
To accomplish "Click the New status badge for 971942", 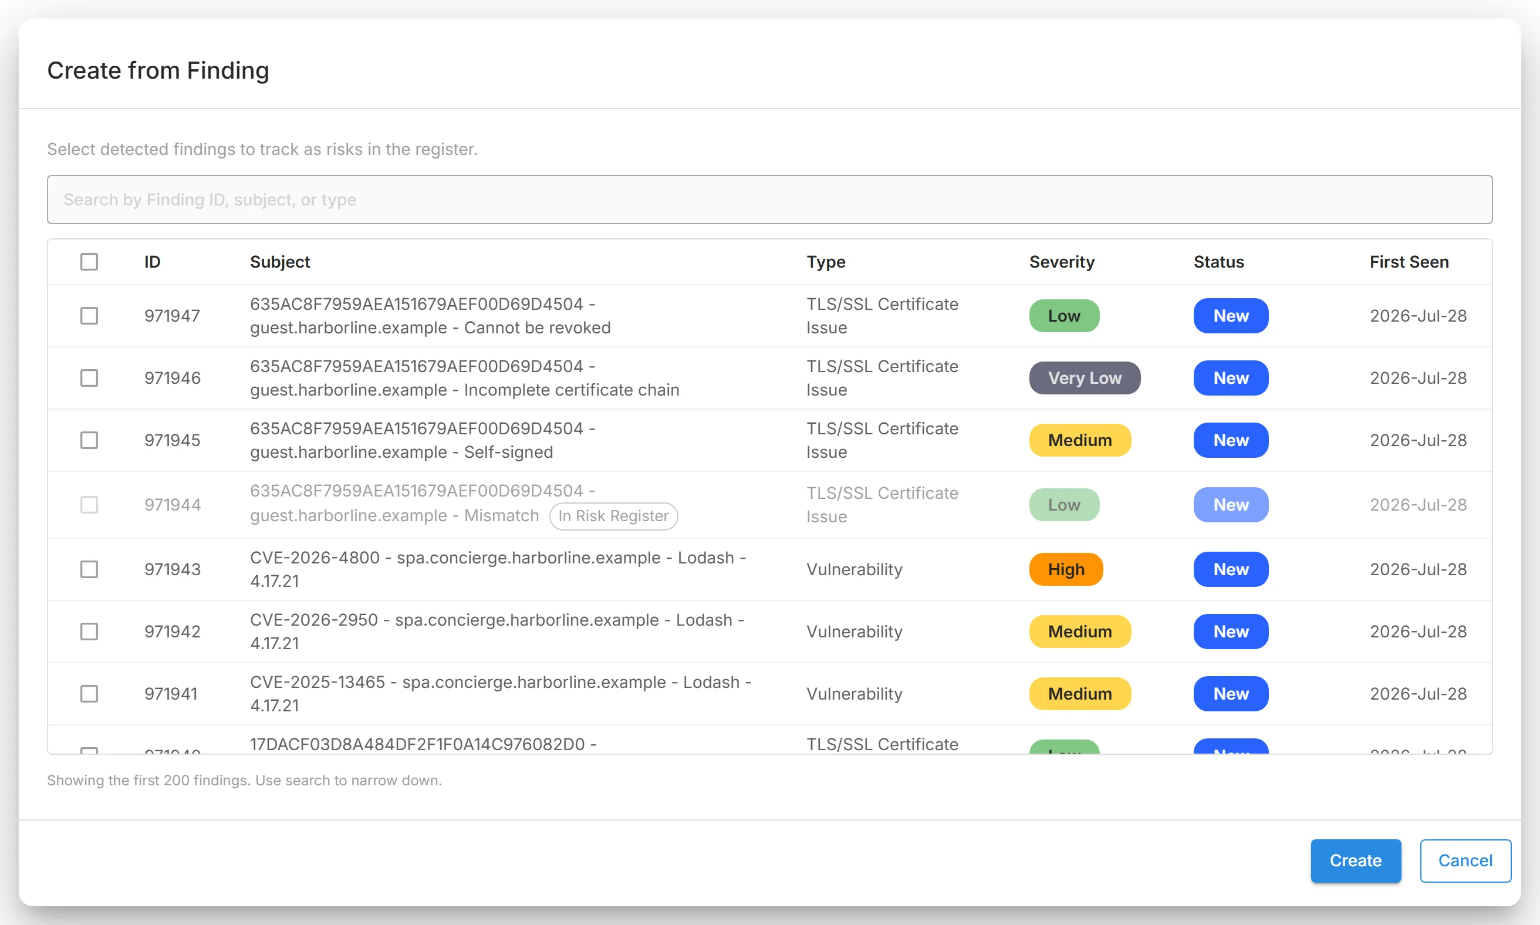I will coord(1231,632).
